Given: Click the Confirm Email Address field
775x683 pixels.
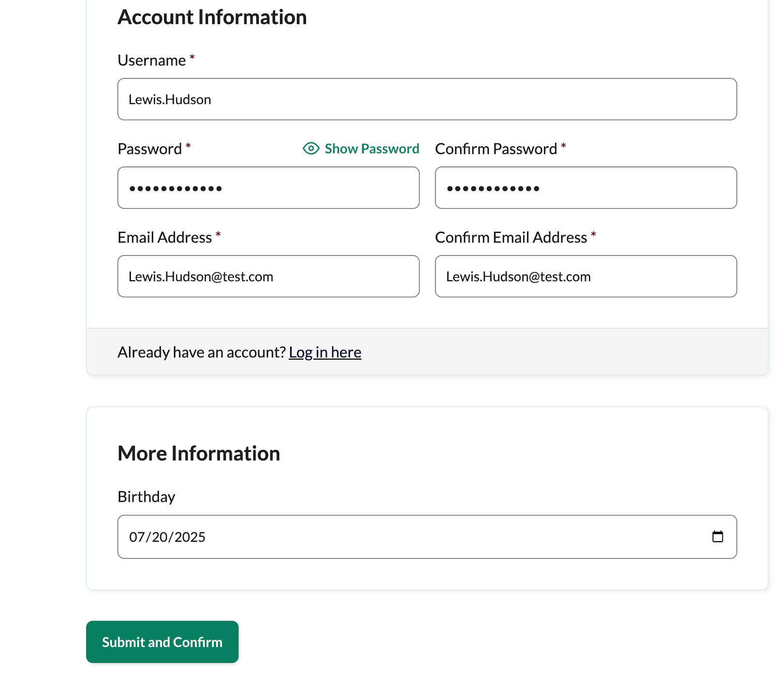Looking at the screenshot, I should (586, 276).
